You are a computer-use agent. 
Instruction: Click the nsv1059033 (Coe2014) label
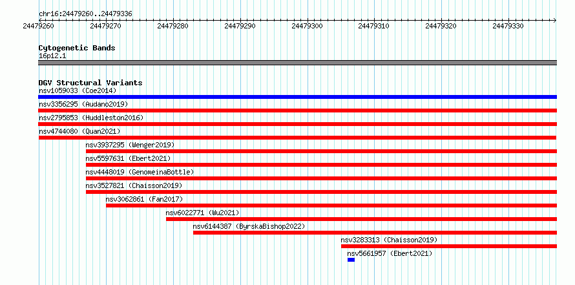pos(77,90)
